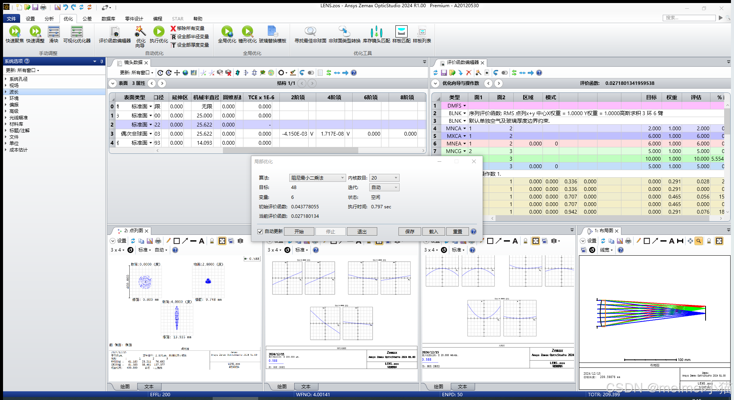
Task: Click the search box at top right
Action: (689, 18)
